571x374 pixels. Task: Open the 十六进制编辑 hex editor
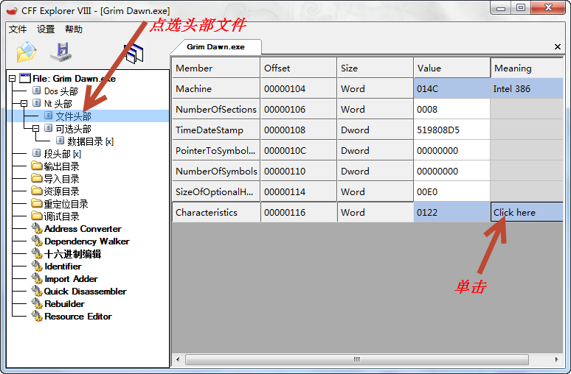point(72,254)
